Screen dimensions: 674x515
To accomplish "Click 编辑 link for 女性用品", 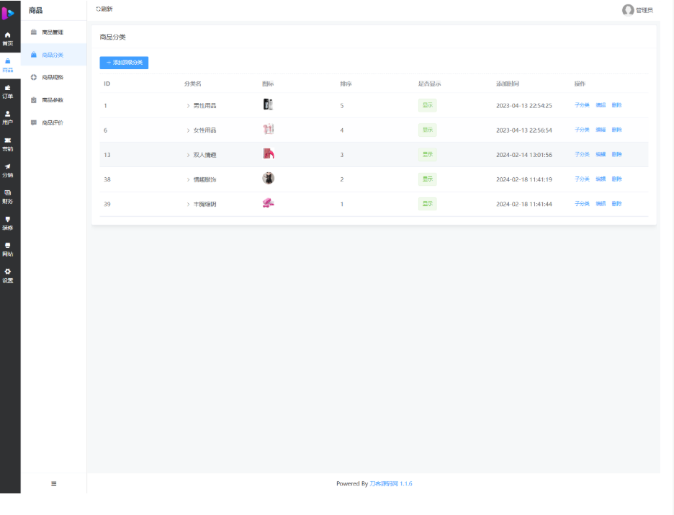I will pyautogui.click(x=601, y=130).
